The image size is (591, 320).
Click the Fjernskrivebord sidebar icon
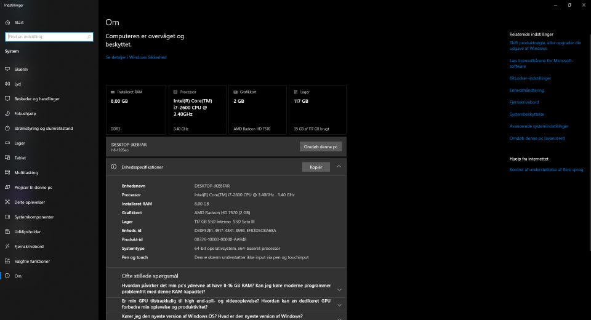point(7,246)
